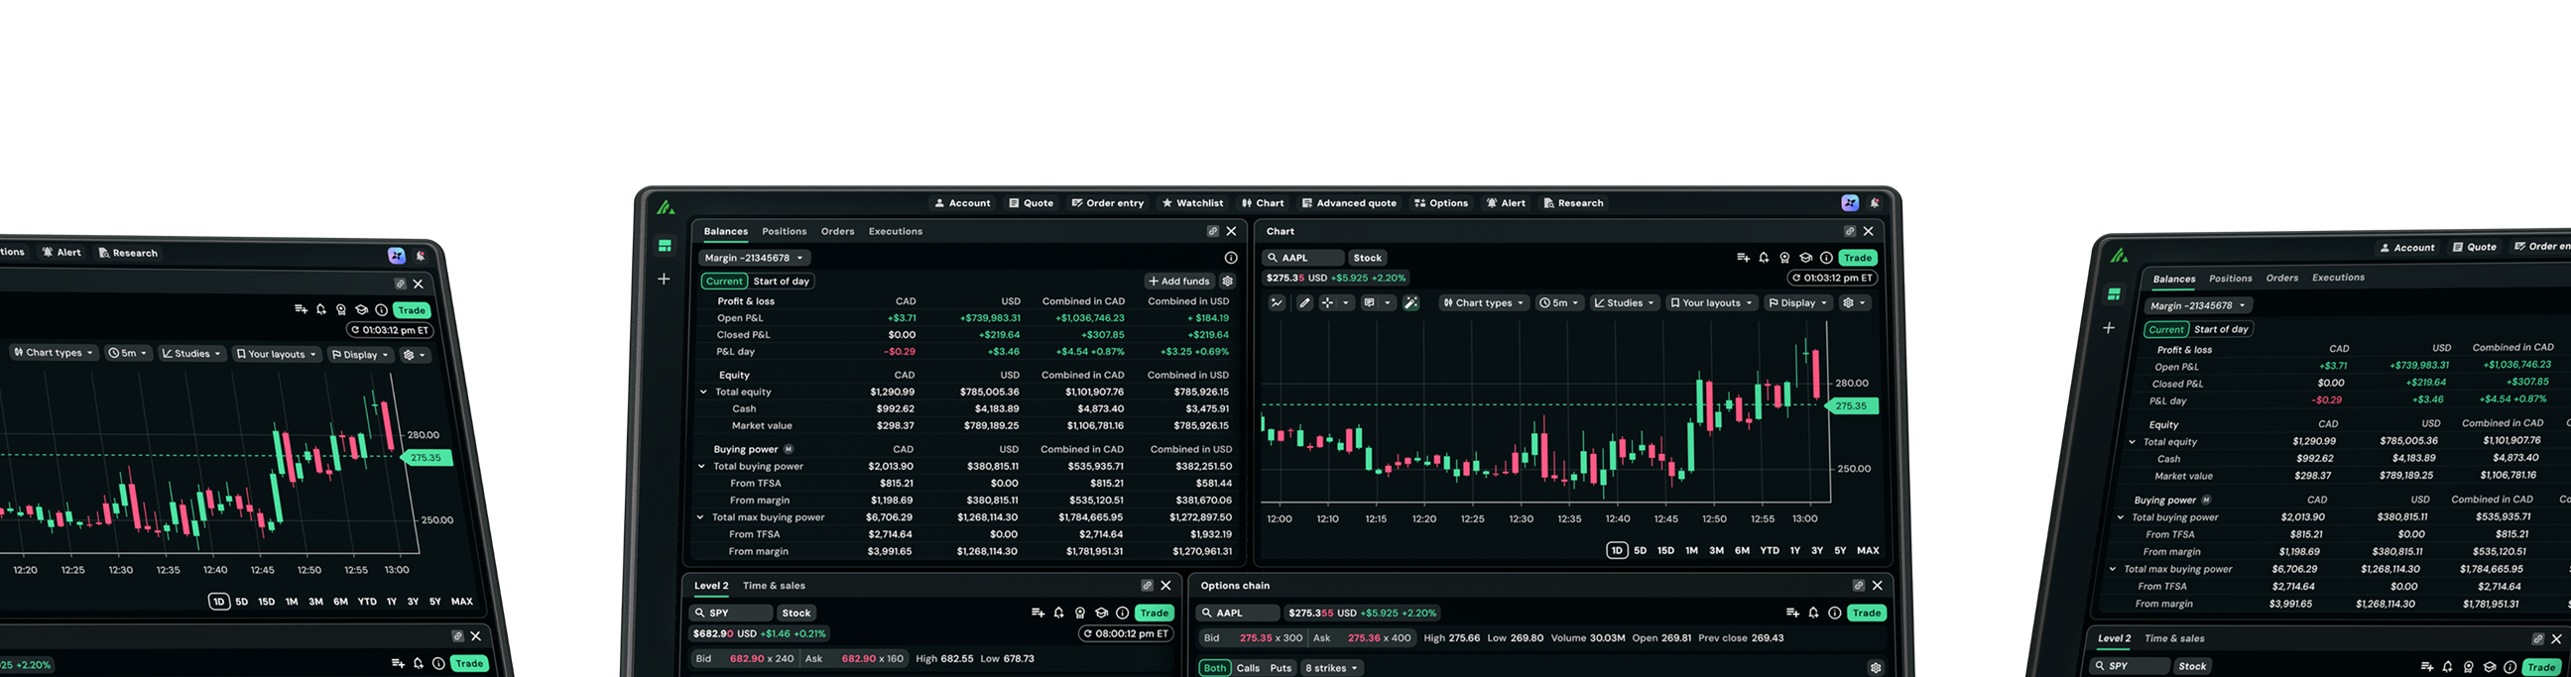
Task: Open notifications bell at center window top-right
Action: [1875, 202]
